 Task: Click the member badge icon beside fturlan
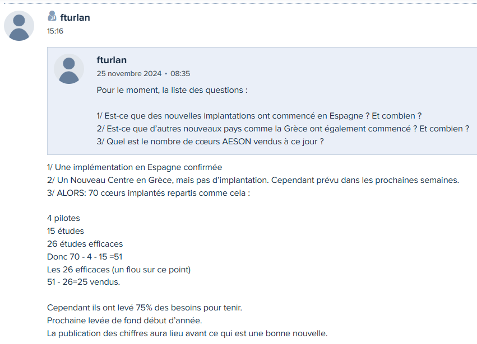coord(52,16)
